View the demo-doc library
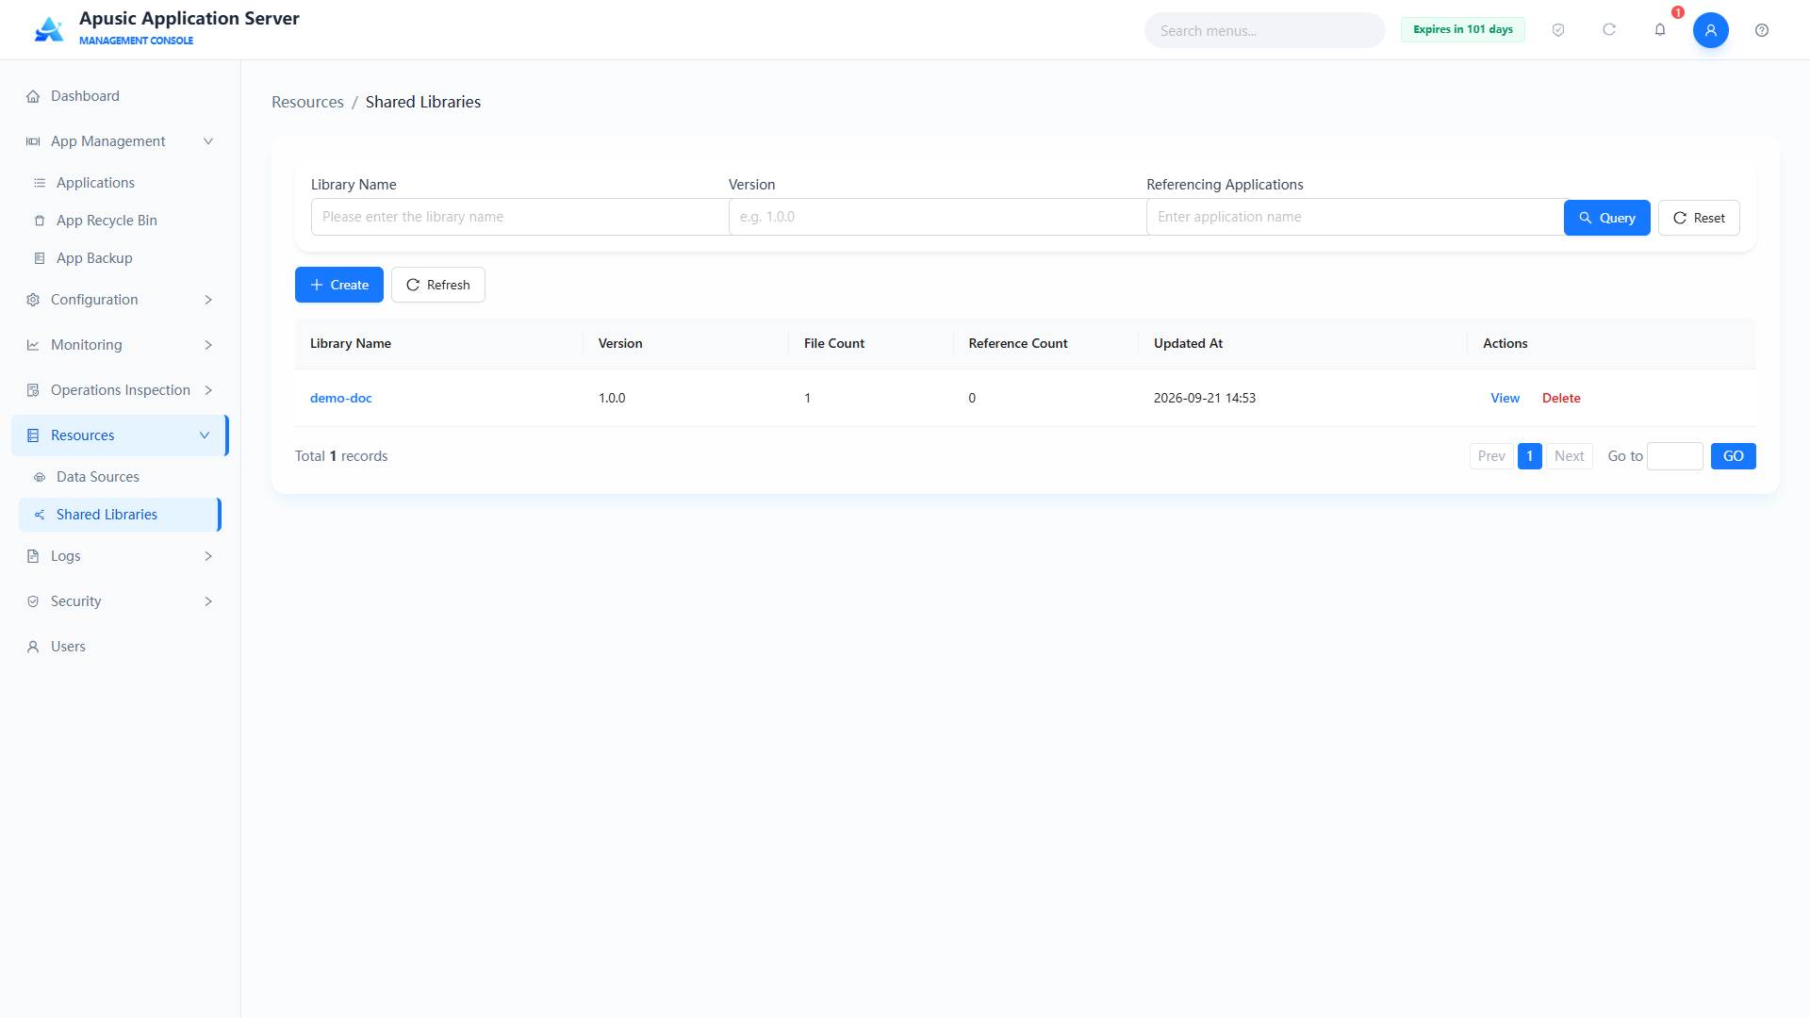1810x1018 pixels. coord(1505,398)
